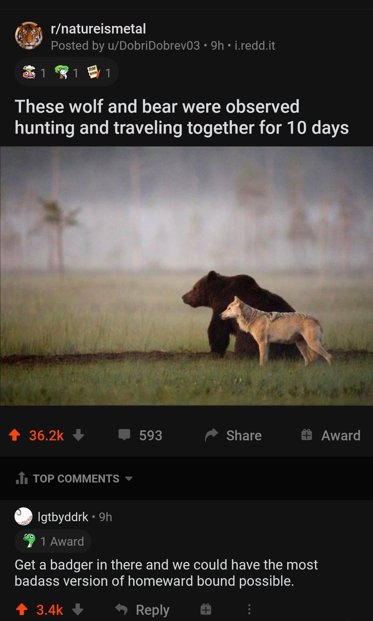Screen dimensions: 373x621
Task: Open the i.redd.it source link
Action: tap(255, 46)
